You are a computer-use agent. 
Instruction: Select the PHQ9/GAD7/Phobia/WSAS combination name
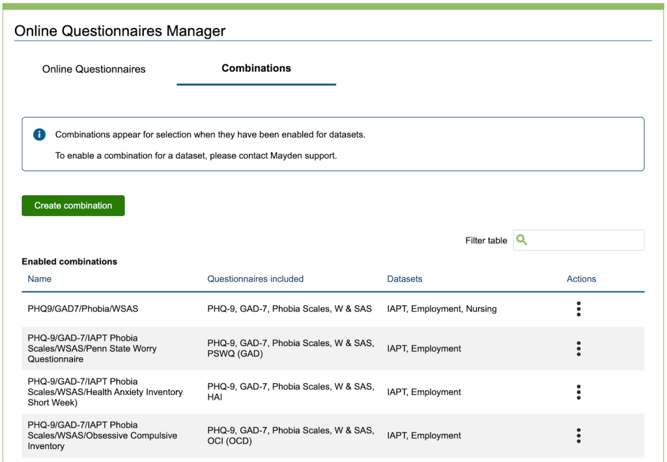[x=83, y=309]
